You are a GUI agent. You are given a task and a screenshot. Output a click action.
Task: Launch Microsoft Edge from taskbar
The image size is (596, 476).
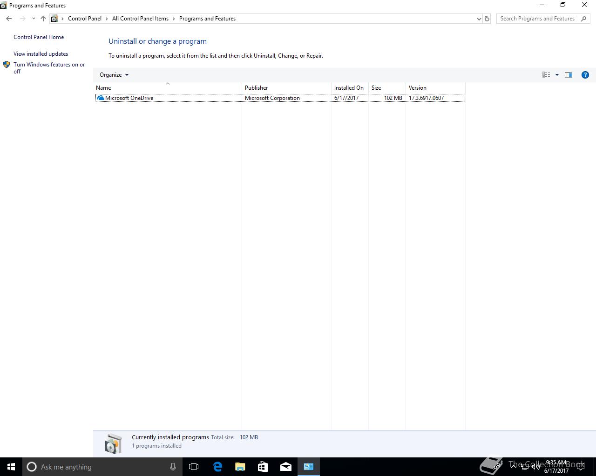point(217,467)
